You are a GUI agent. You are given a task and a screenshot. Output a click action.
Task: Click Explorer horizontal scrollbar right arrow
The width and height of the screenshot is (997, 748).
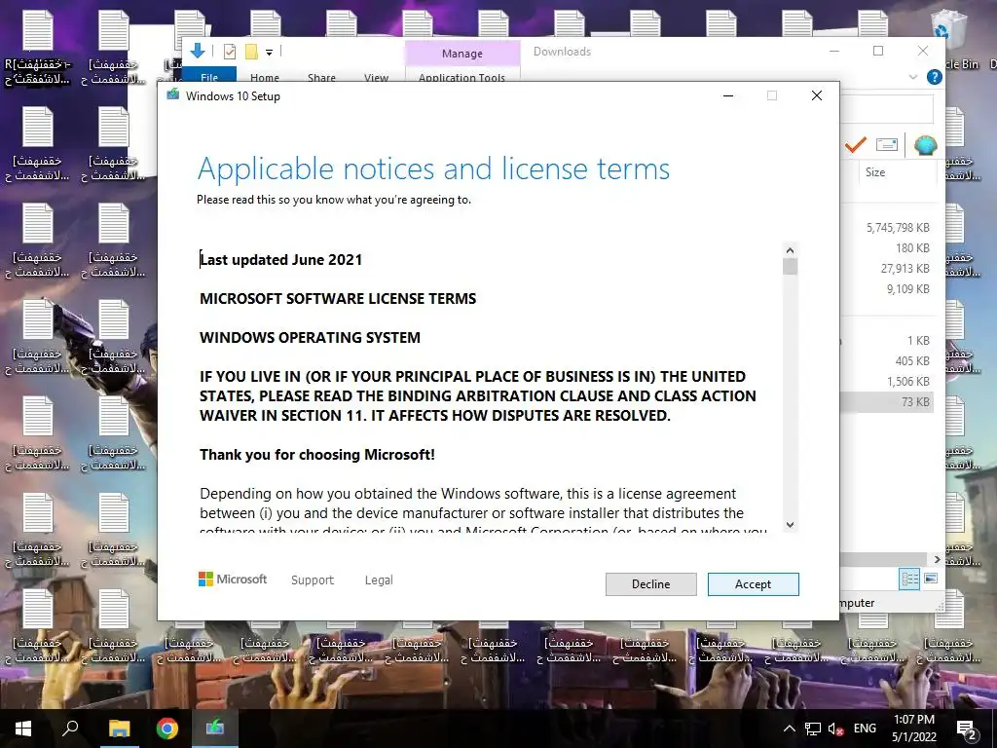click(938, 559)
